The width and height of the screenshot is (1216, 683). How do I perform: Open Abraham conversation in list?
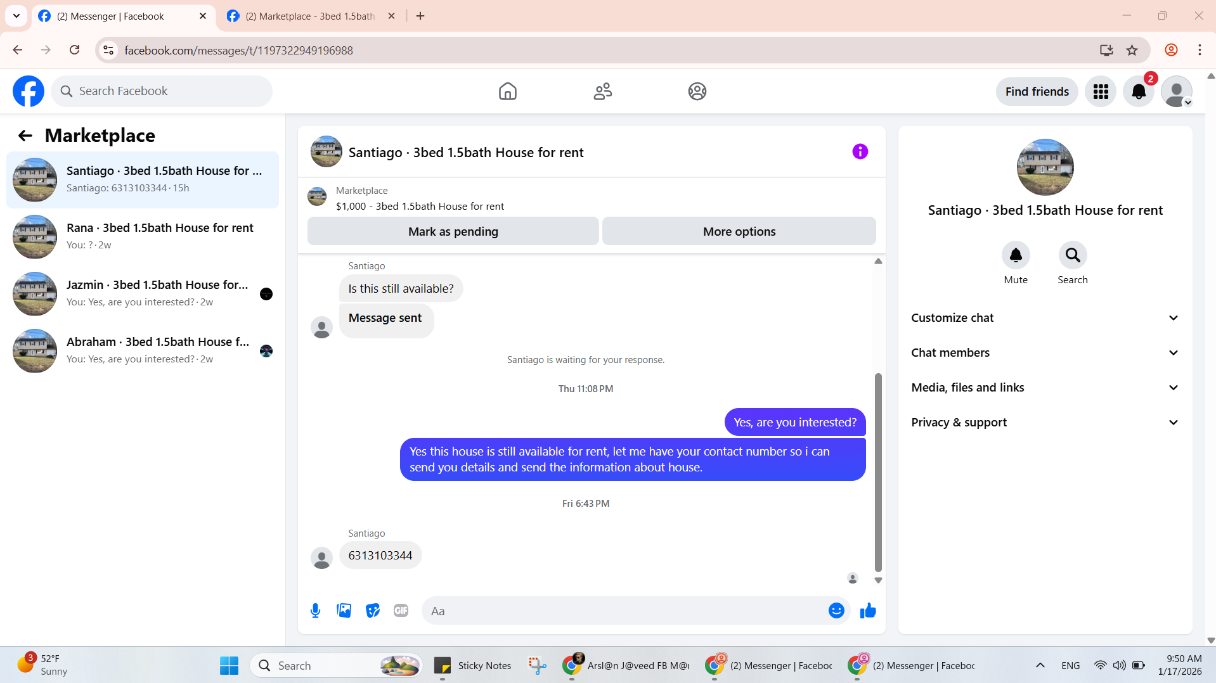click(x=143, y=351)
